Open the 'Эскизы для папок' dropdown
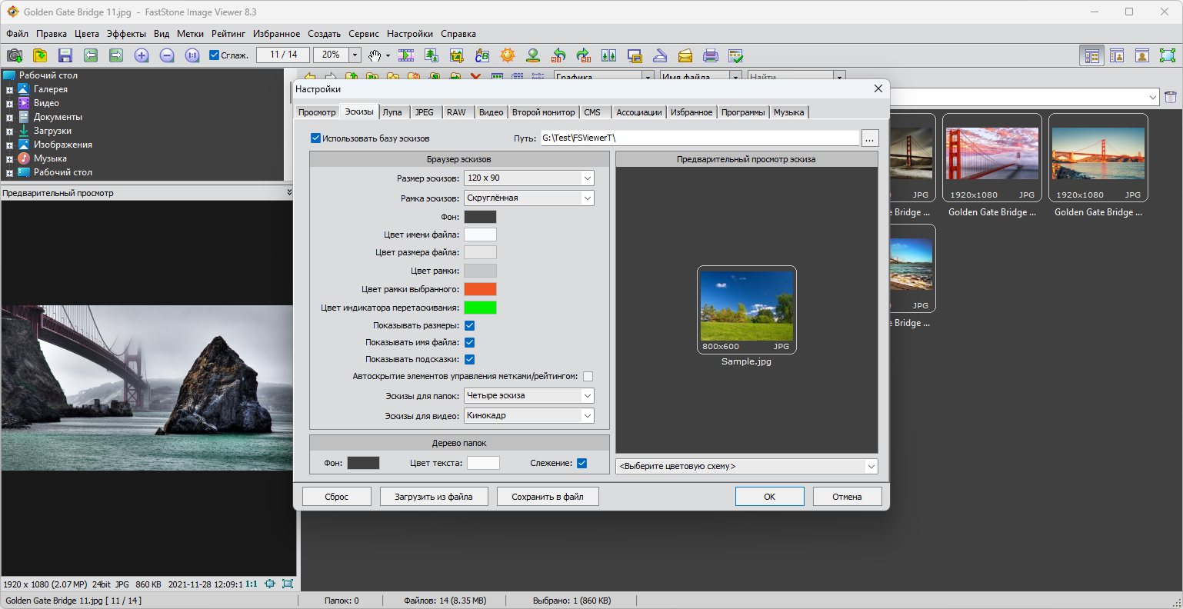Viewport: 1183px width, 609px height. [x=529, y=395]
